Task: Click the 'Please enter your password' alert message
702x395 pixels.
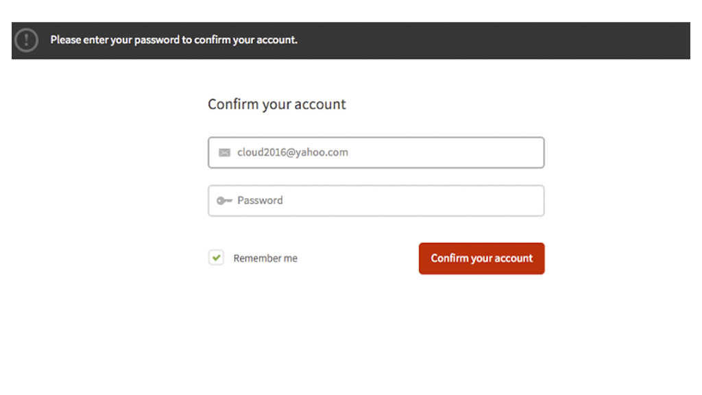Action: click(173, 40)
